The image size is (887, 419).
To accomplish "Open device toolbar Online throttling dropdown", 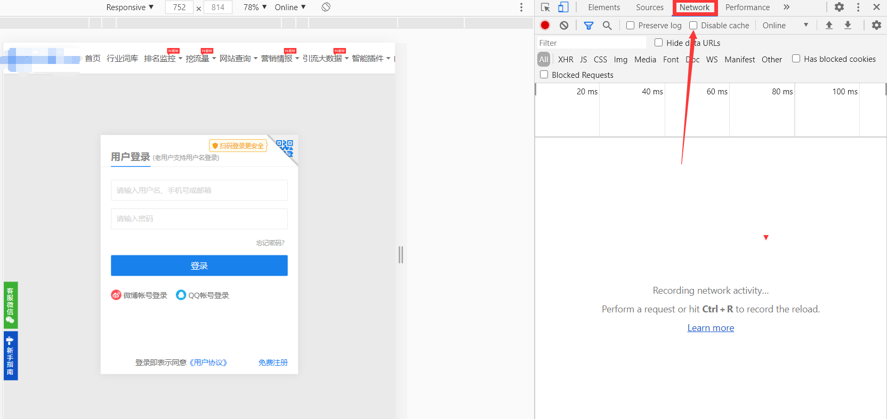I will [x=290, y=7].
